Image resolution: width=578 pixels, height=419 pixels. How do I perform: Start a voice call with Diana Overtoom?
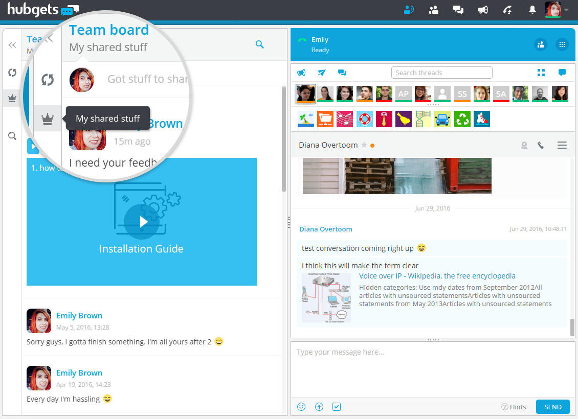tap(541, 145)
